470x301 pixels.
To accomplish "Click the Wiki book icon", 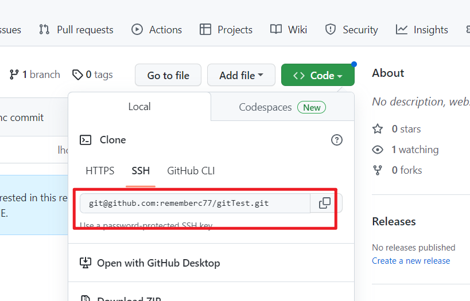I will [276, 29].
